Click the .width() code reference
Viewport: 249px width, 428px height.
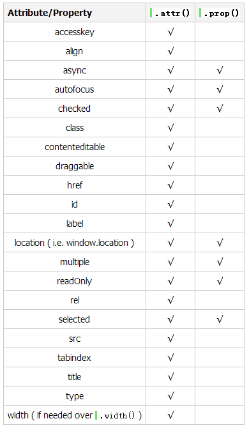[115, 415]
